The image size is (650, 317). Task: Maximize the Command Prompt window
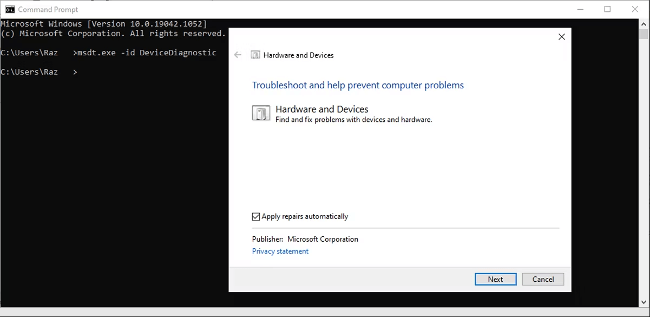click(607, 9)
